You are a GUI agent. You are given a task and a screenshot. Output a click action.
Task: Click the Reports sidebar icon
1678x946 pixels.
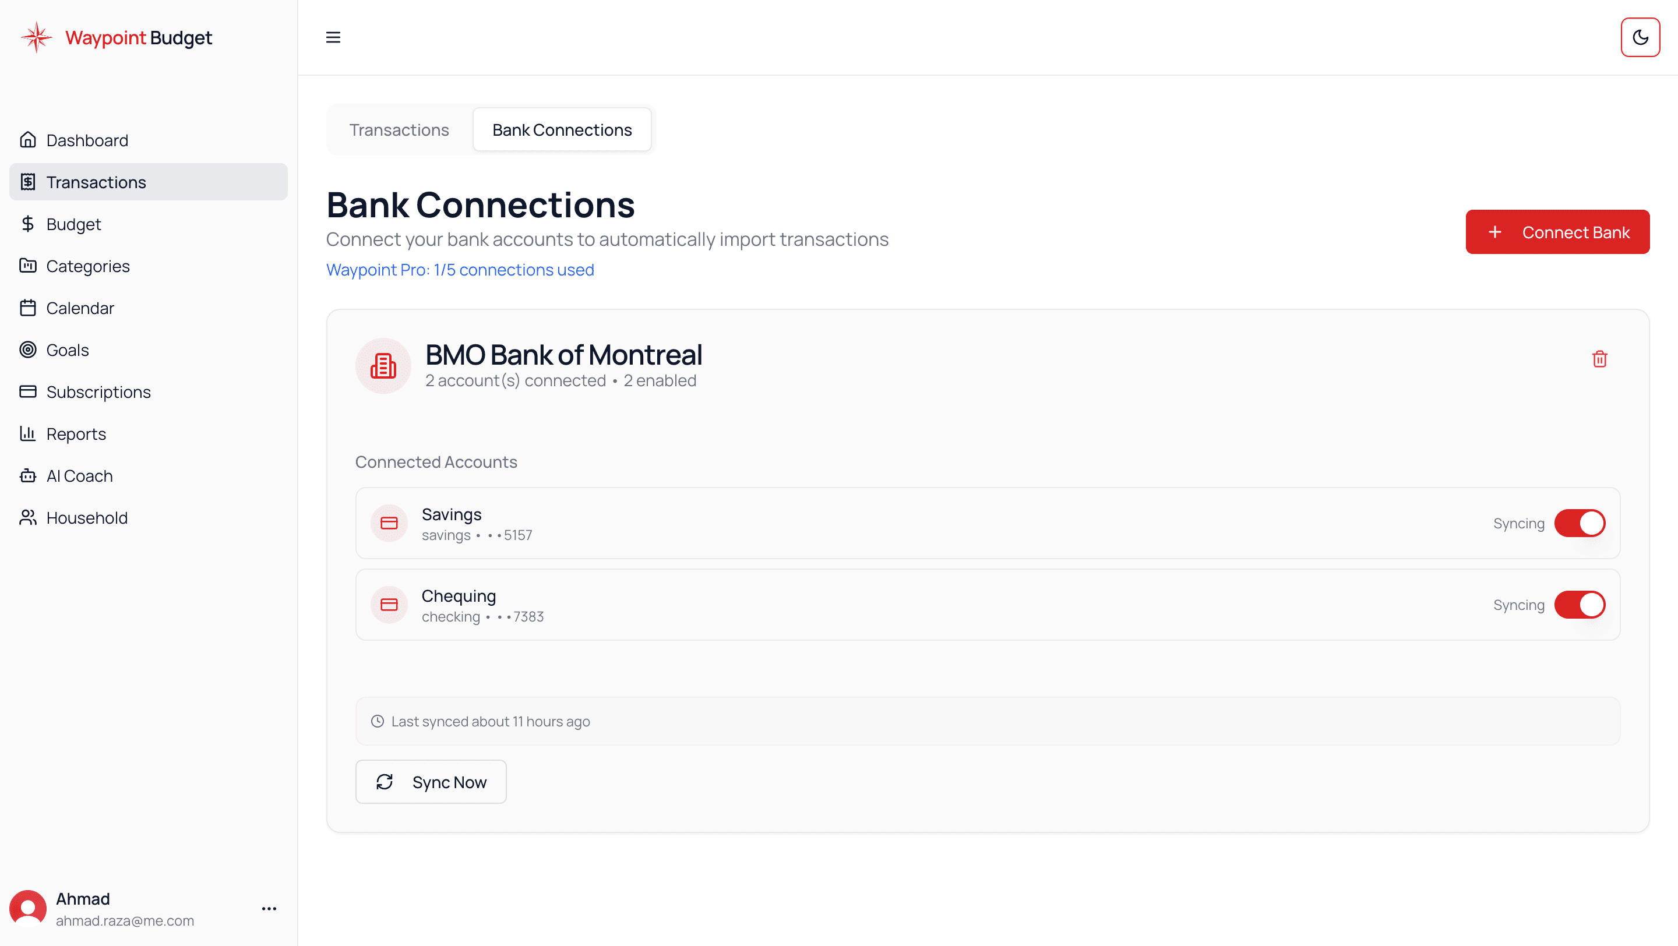pos(28,433)
